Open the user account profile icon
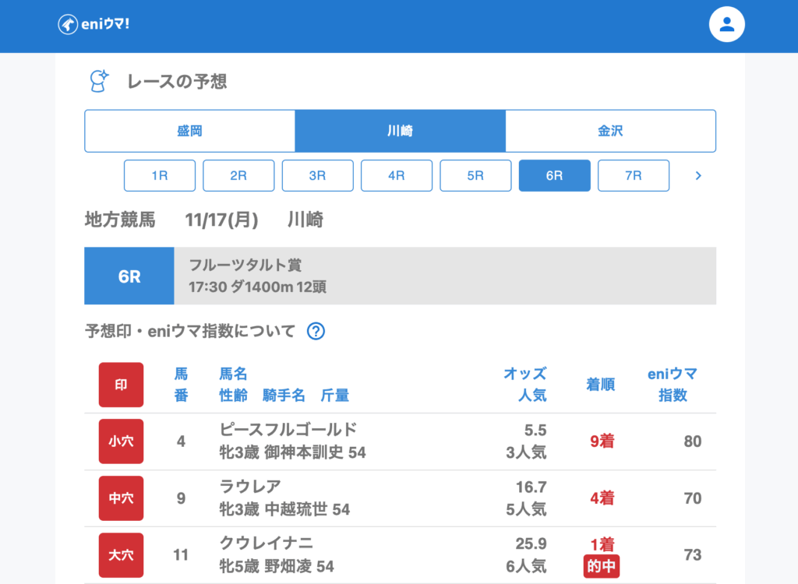The width and height of the screenshot is (798, 584). pyautogui.click(x=726, y=25)
